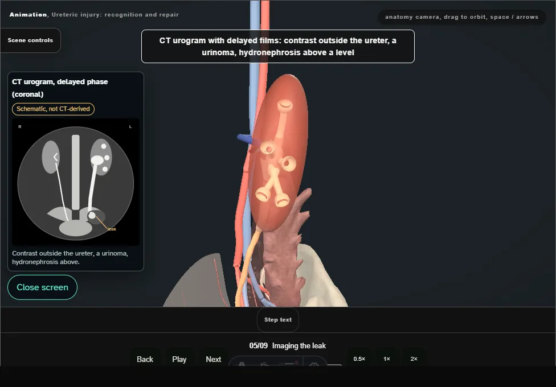Click the anatomy camera hint label

coord(461,17)
